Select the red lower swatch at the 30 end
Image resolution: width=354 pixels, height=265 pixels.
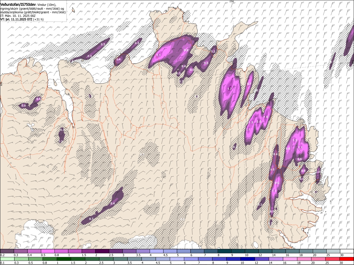click(347, 259)
